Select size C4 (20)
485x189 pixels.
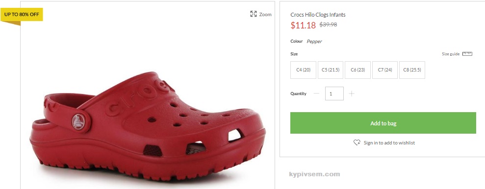(303, 70)
